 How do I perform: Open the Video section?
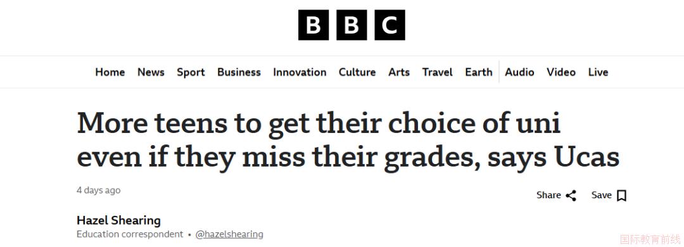click(561, 72)
